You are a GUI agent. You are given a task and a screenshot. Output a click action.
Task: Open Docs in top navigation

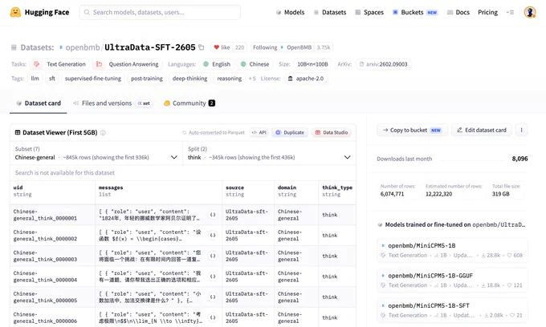coord(458,12)
